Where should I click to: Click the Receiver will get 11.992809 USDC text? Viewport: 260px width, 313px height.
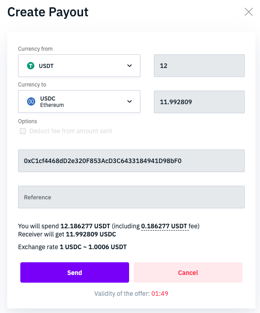pyautogui.click(x=67, y=234)
